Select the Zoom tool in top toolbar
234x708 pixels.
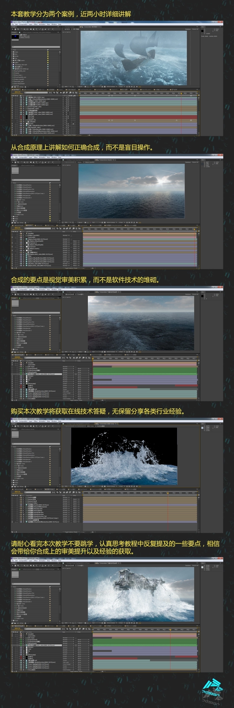click(18, 29)
